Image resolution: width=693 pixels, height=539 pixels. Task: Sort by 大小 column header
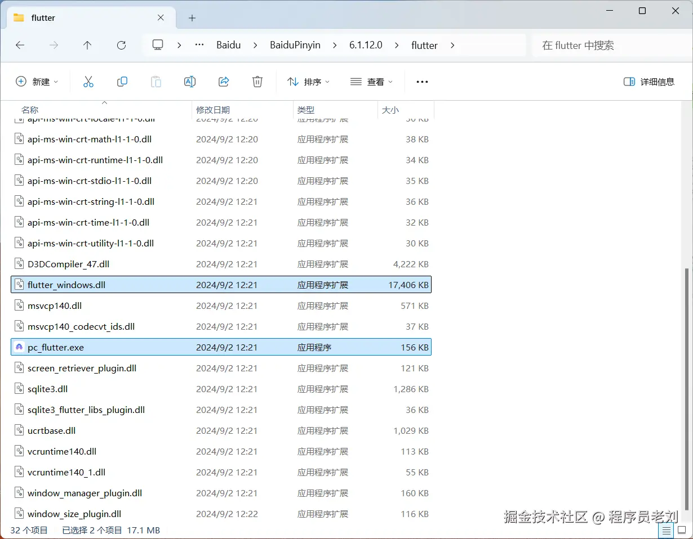(390, 110)
